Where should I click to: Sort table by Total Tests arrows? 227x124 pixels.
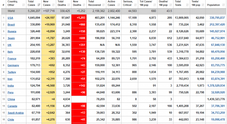pos(187,5)
